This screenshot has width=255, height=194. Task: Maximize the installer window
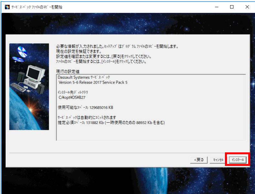pos(232,7)
